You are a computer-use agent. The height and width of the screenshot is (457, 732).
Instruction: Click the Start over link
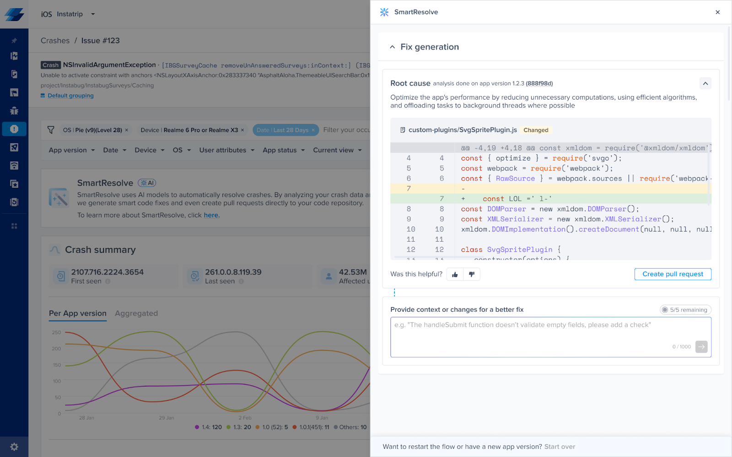[560, 446]
